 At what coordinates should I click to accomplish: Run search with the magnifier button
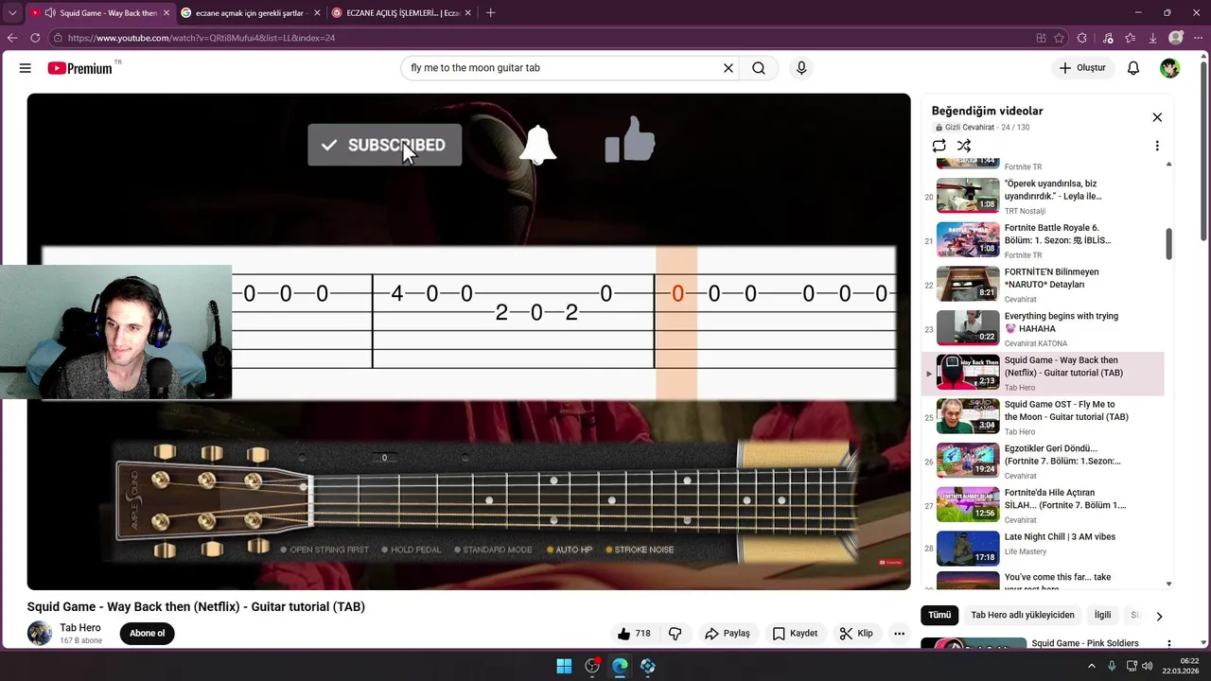[x=759, y=68]
